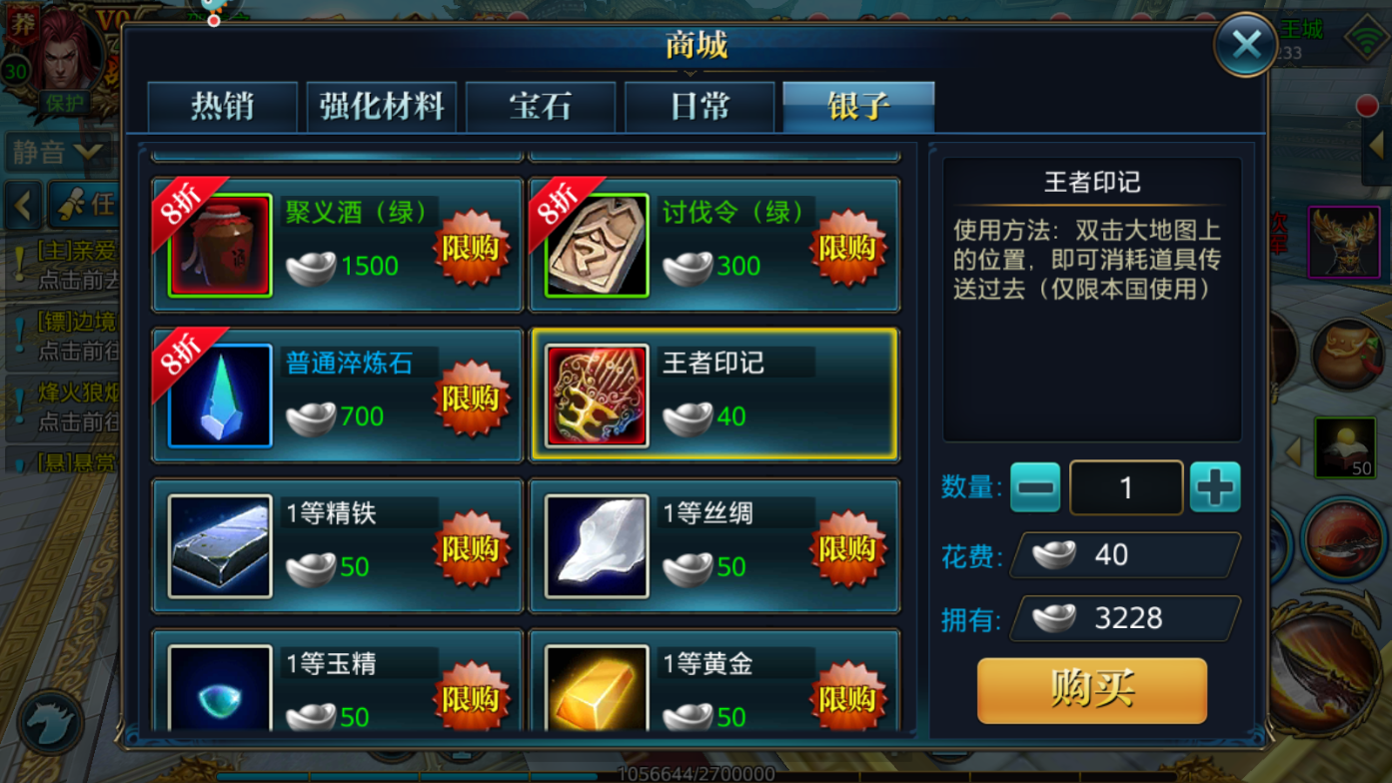This screenshot has height=783, width=1392.
Task: Open the 强化材料 tab
Action: pos(382,107)
